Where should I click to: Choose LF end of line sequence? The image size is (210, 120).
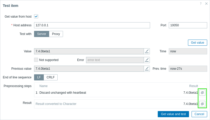[39, 77]
